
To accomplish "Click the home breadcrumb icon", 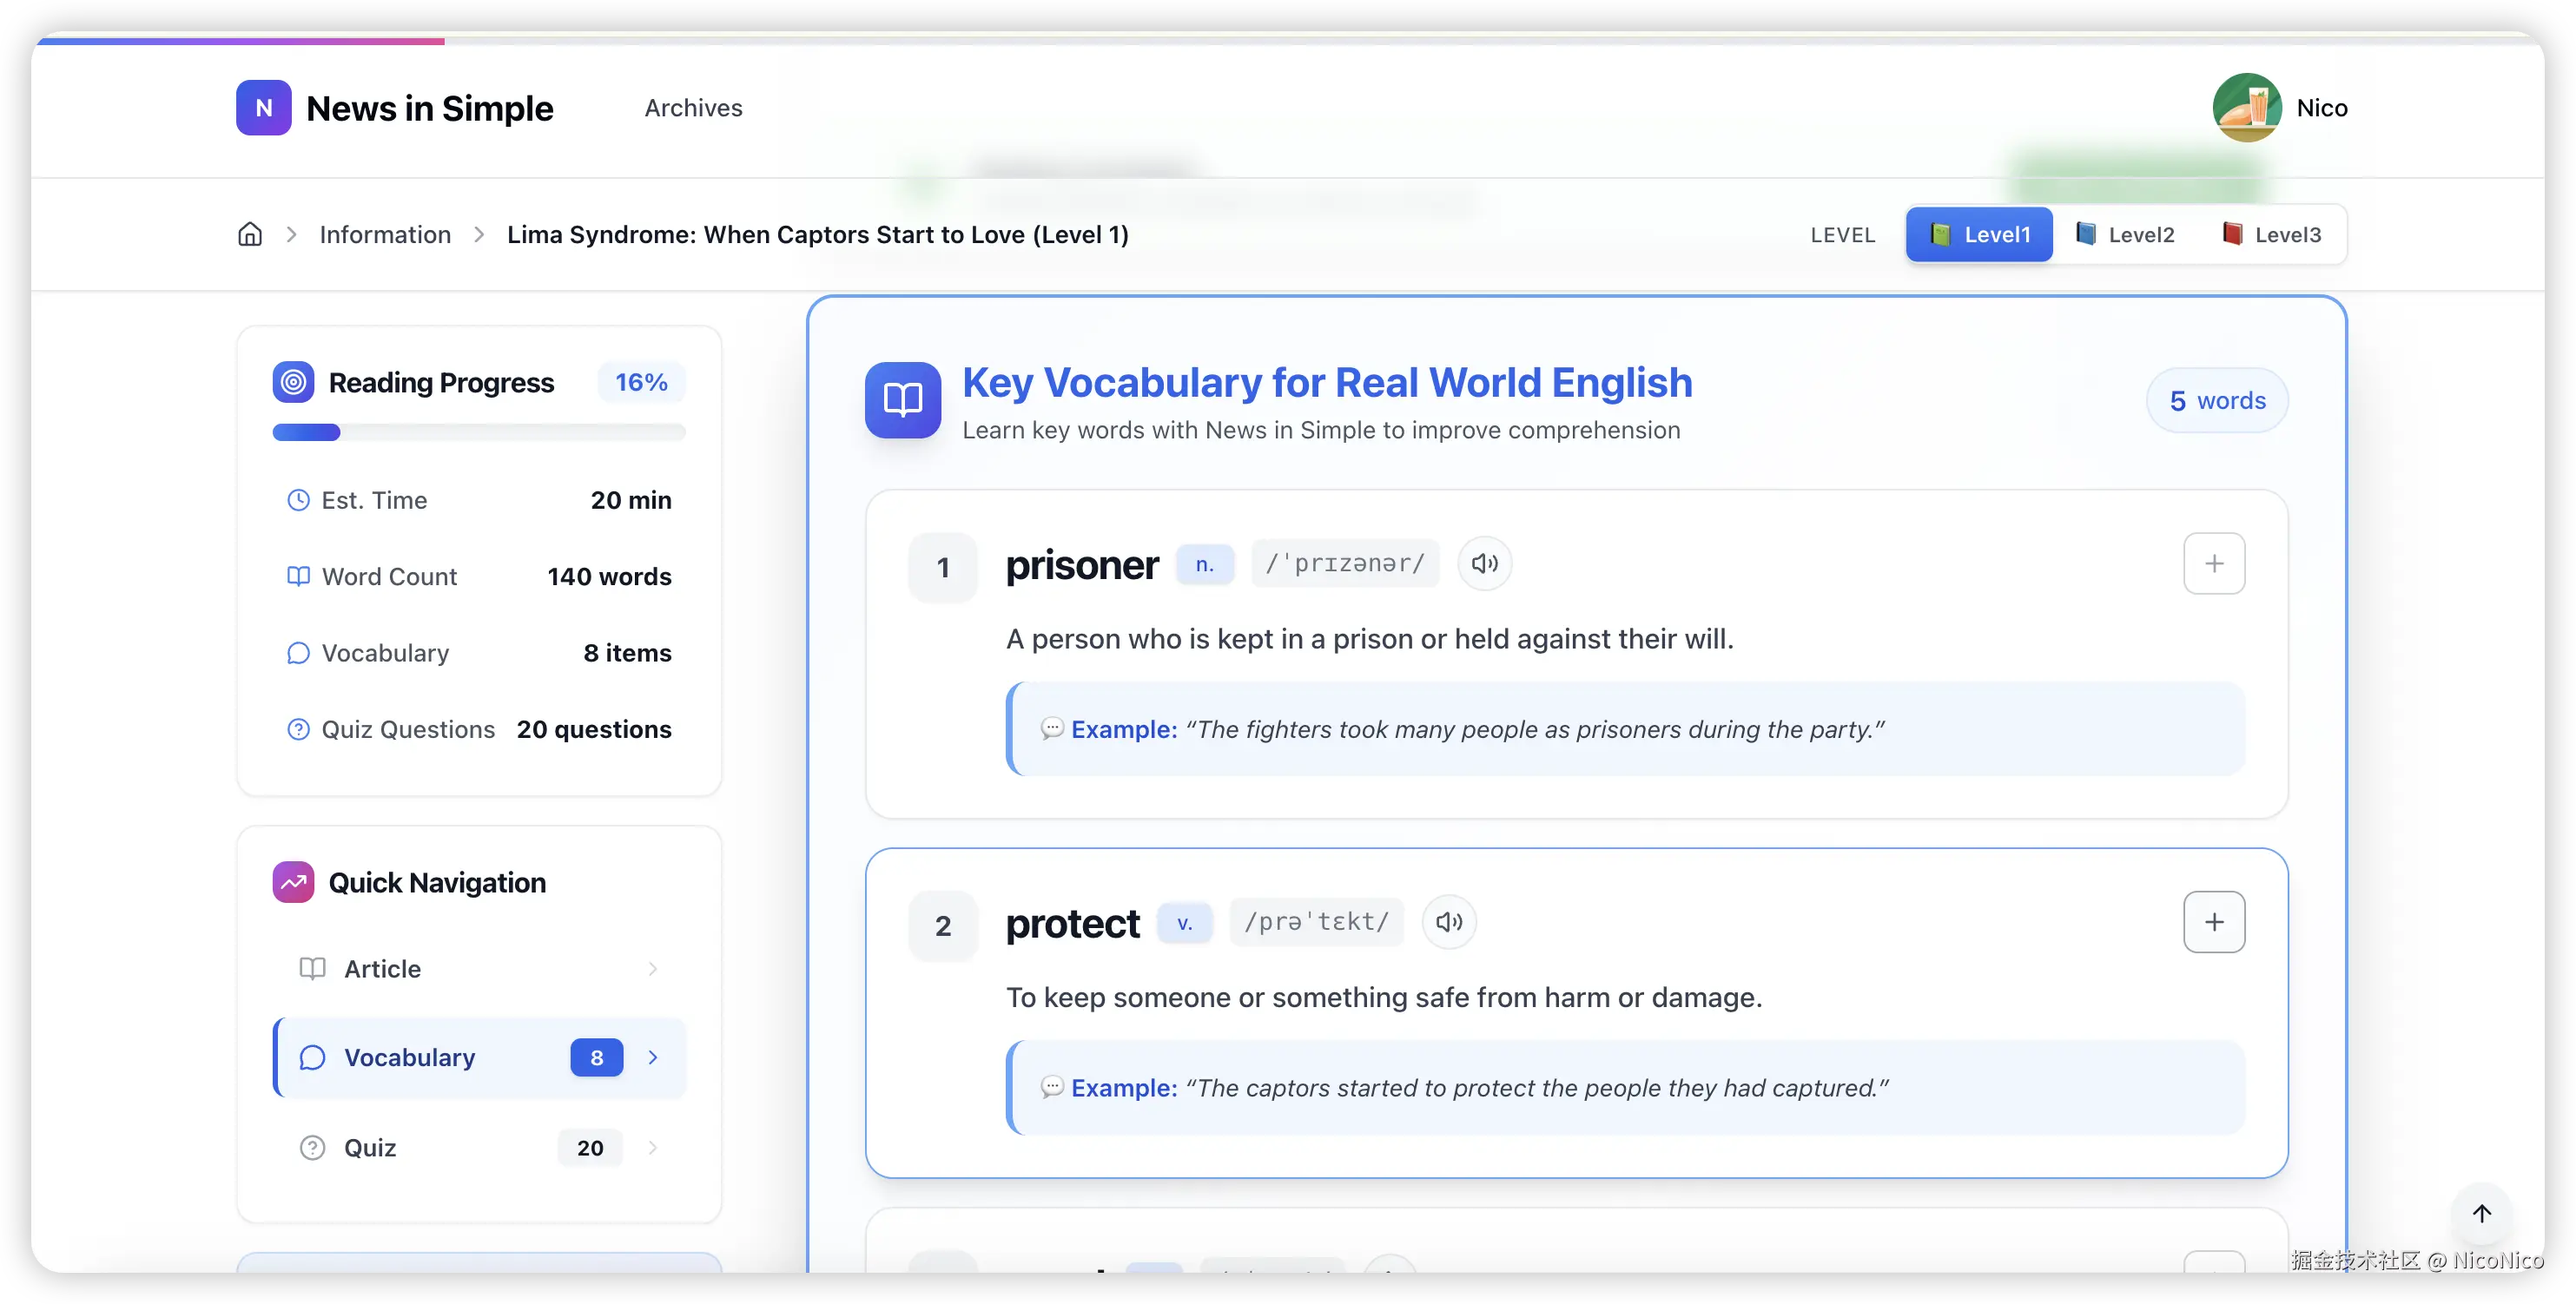I will pyautogui.click(x=250, y=234).
